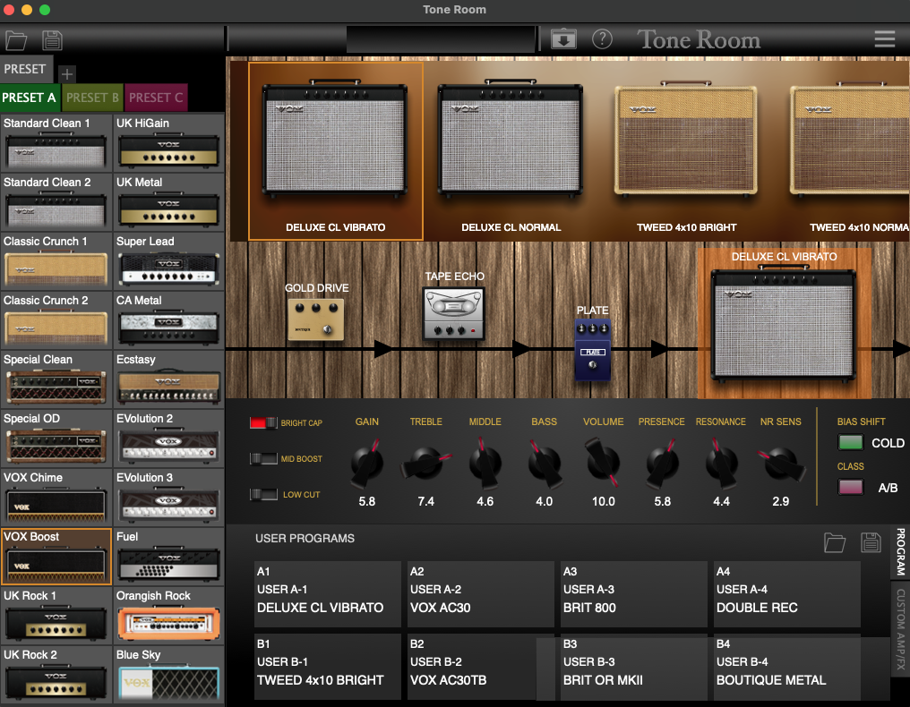Click the import/download icon in the top bar

point(564,39)
